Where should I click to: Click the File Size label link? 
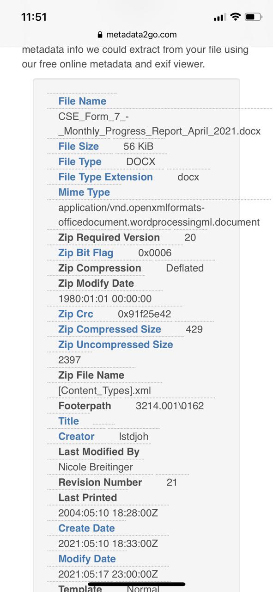point(79,146)
